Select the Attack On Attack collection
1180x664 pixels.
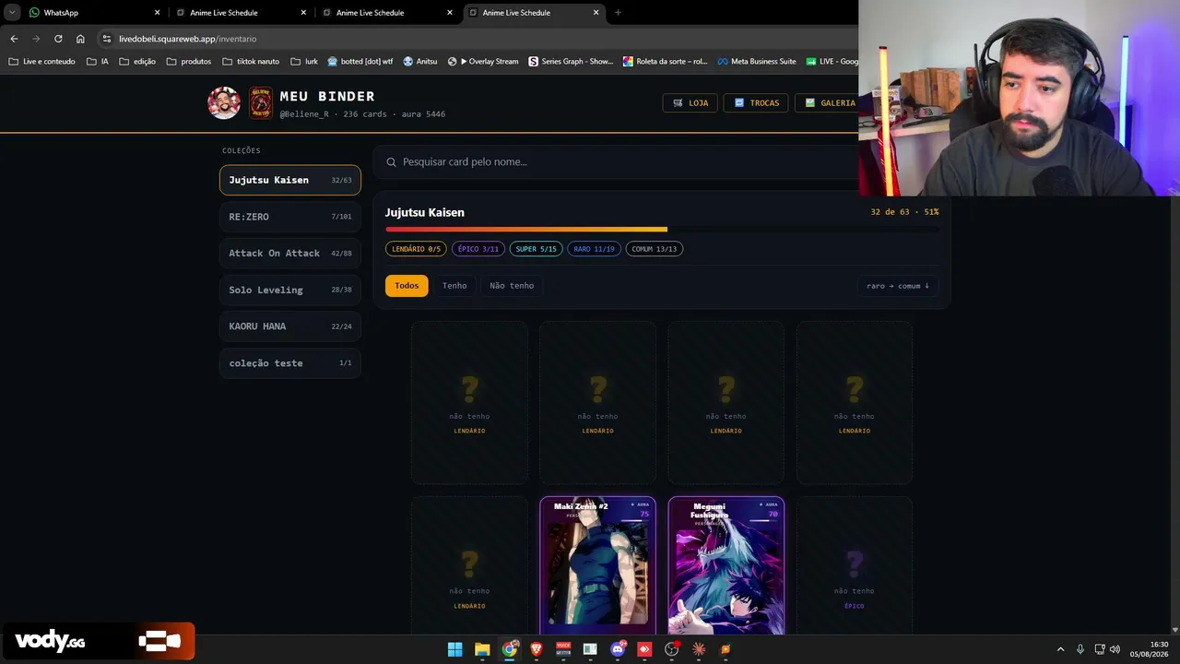(x=290, y=254)
